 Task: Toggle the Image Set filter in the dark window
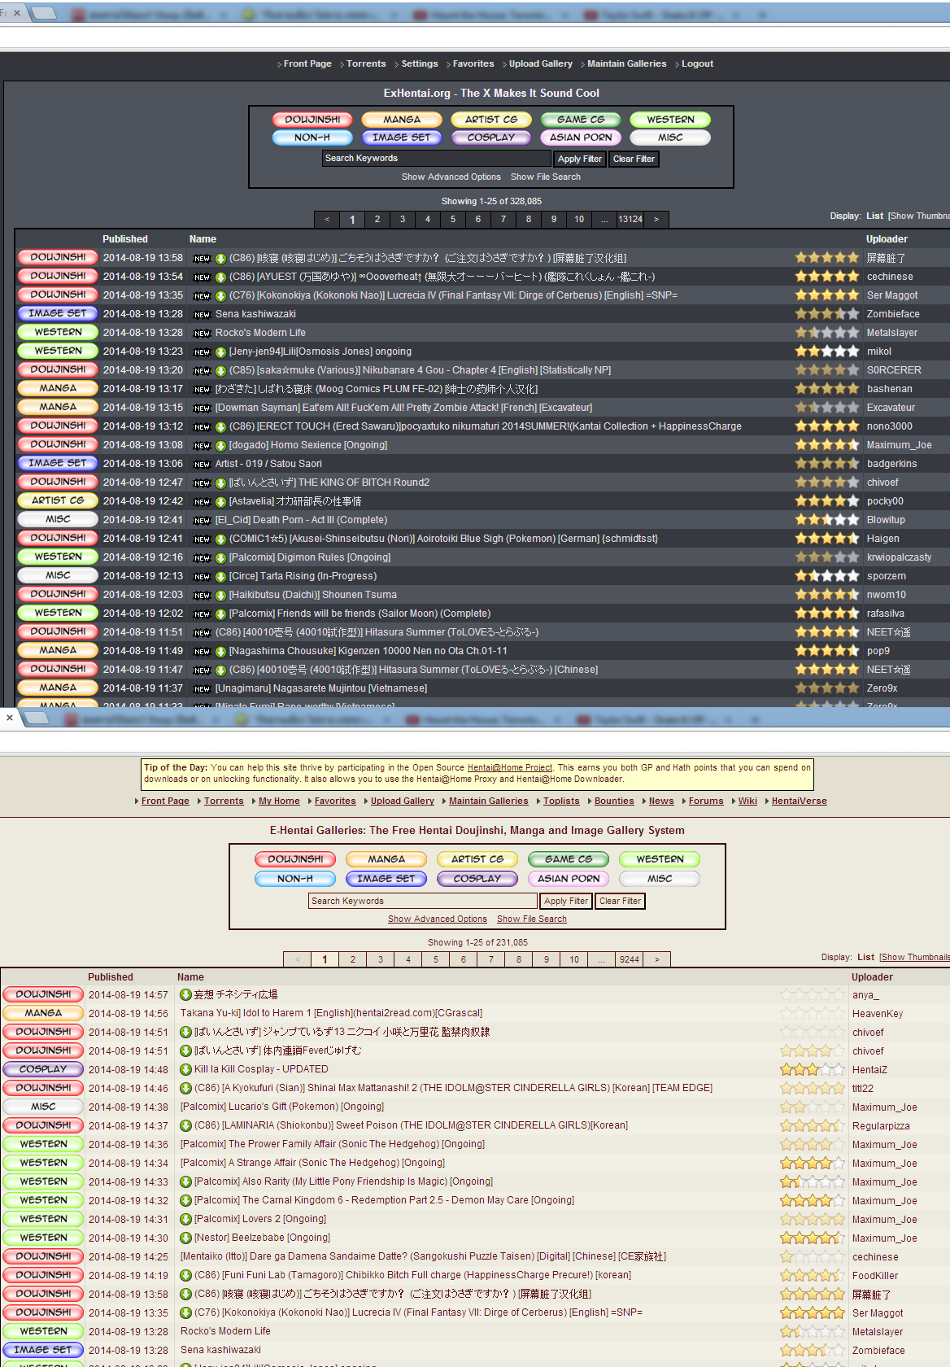pyautogui.click(x=402, y=138)
